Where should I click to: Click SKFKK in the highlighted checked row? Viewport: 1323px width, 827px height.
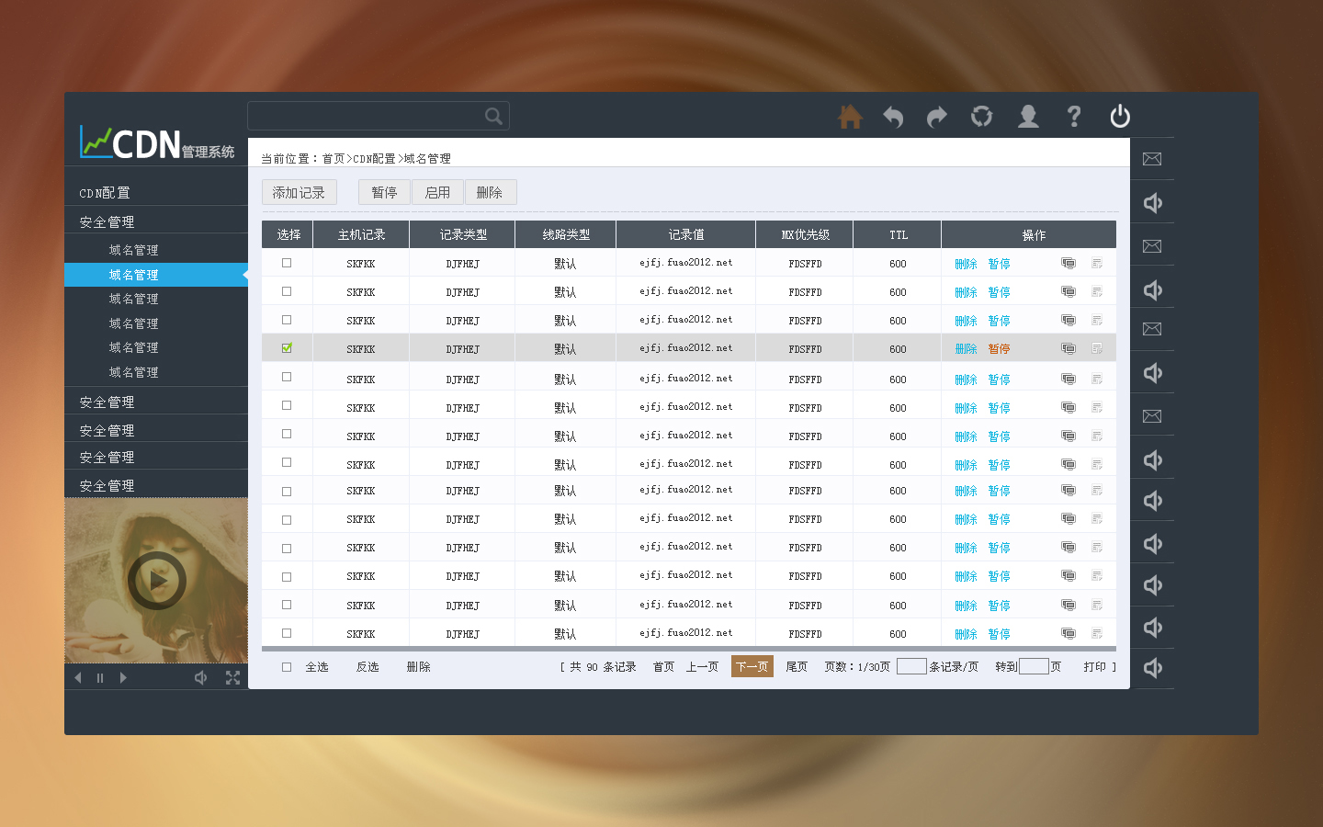click(361, 349)
